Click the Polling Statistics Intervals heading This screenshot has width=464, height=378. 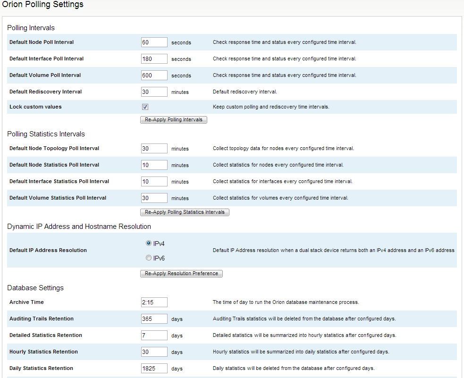click(46, 134)
